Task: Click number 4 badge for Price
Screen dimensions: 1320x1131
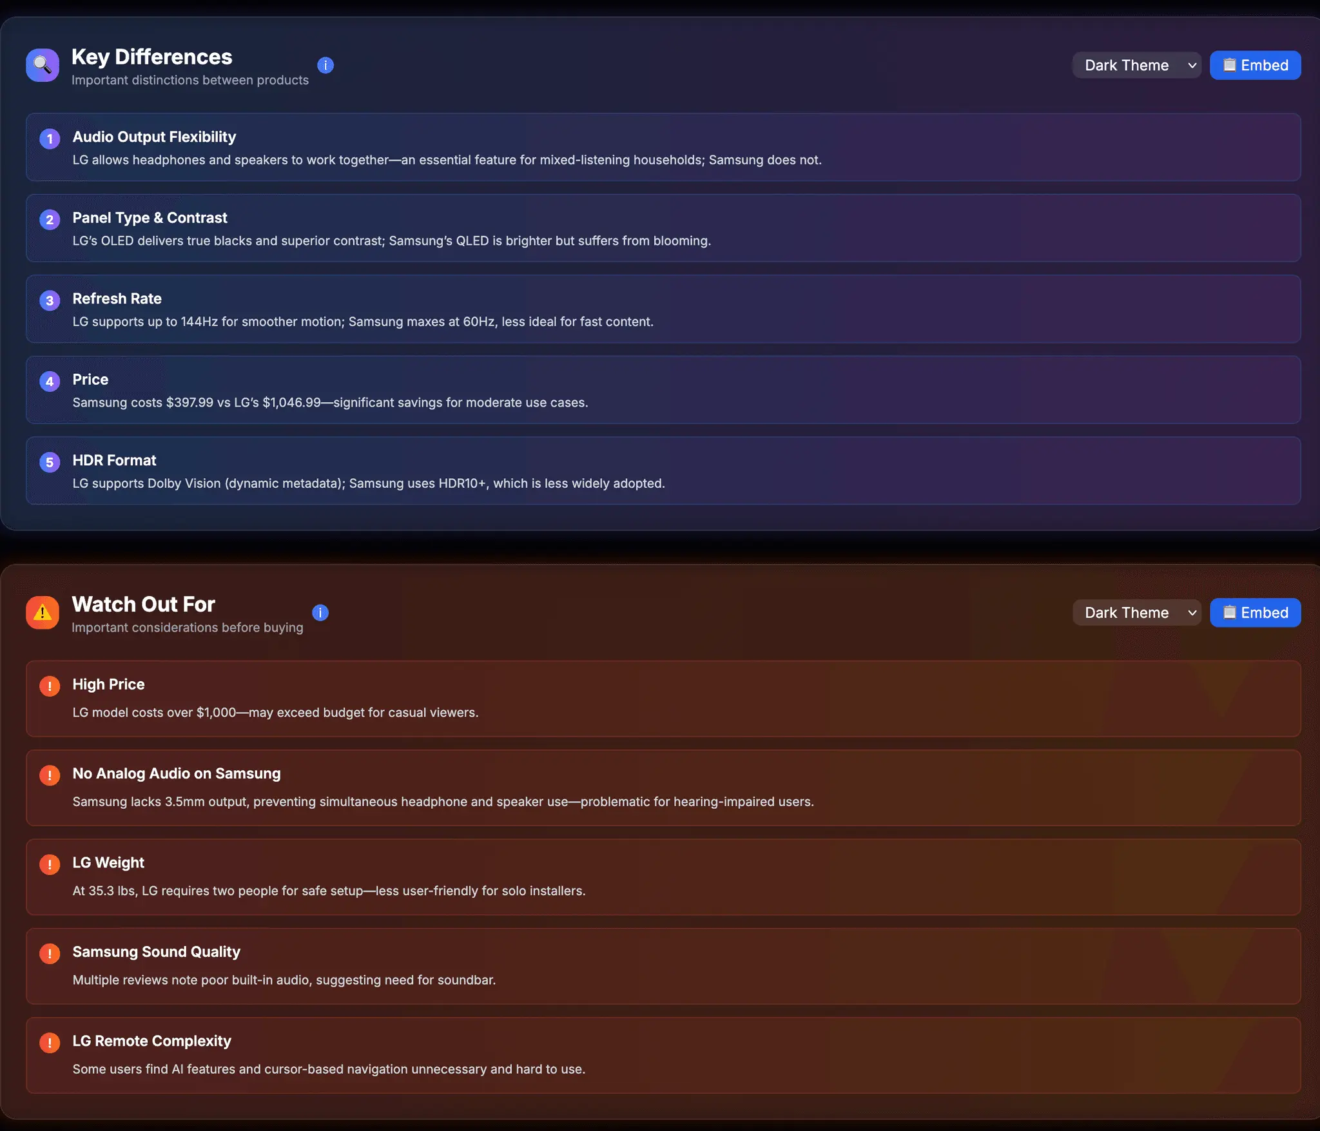Action: [50, 382]
